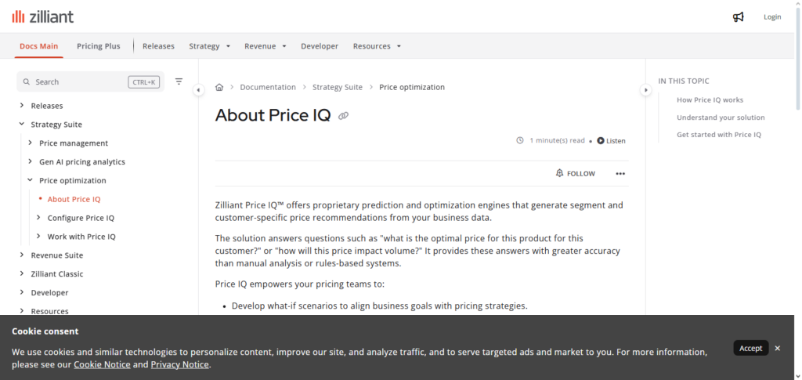Viewport: 802px width, 380px height.
Task: Click the 1 minute(s) read text
Action: (x=557, y=140)
